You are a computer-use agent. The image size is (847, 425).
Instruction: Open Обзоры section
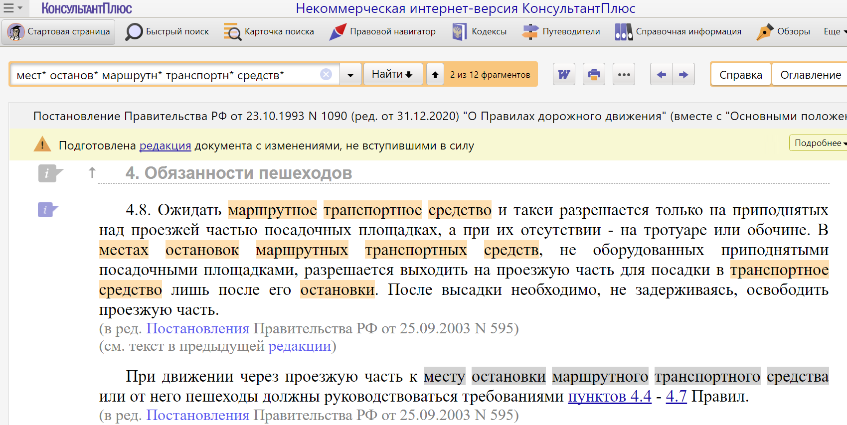tap(783, 32)
